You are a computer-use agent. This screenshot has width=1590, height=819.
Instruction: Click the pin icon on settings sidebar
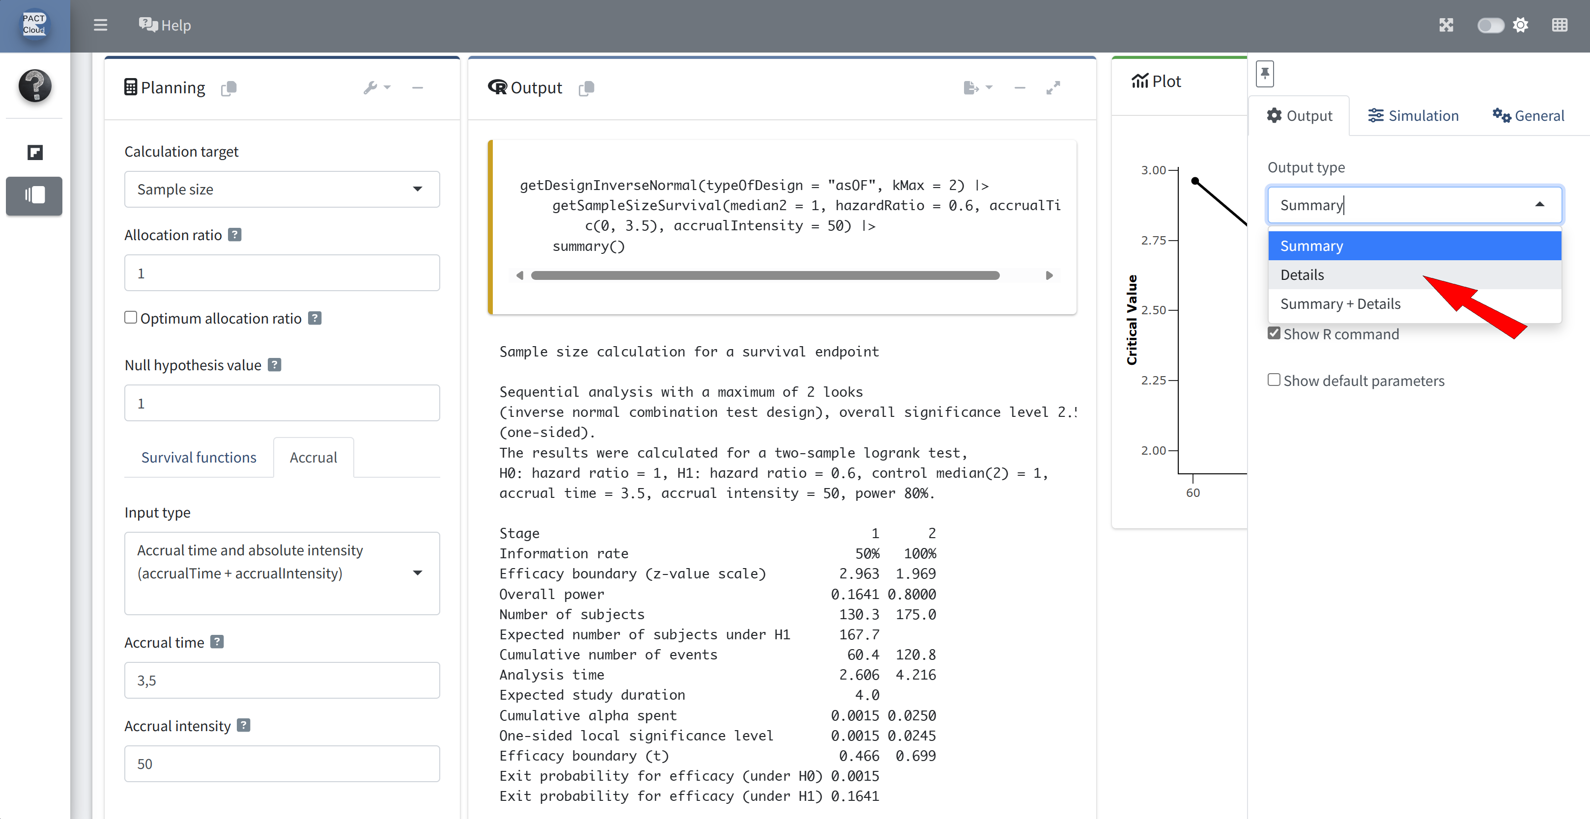pos(1264,74)
